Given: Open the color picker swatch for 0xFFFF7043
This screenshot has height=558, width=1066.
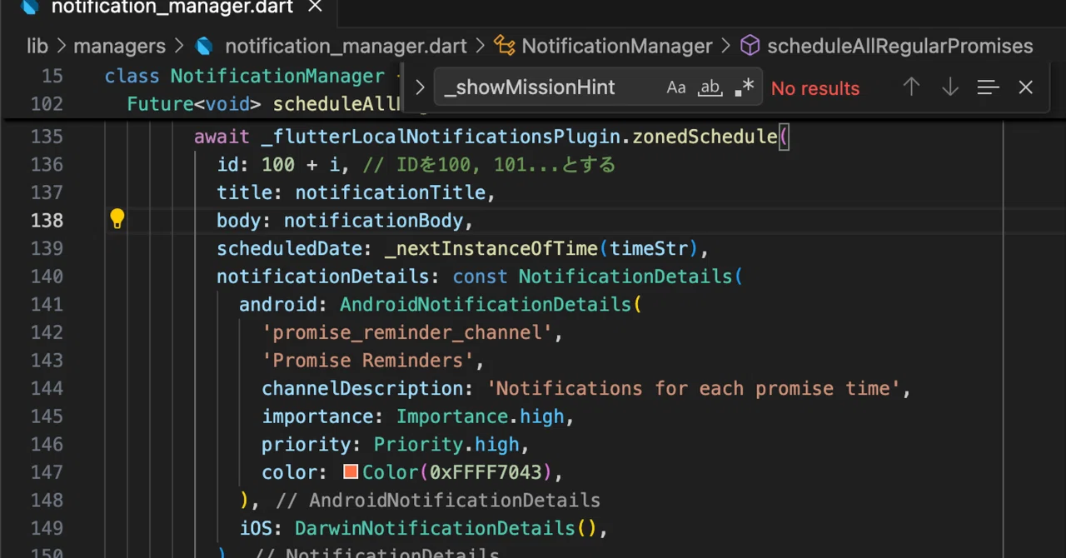Looking at the screenshot, I should pyautogui.click(x=351, y=471).
